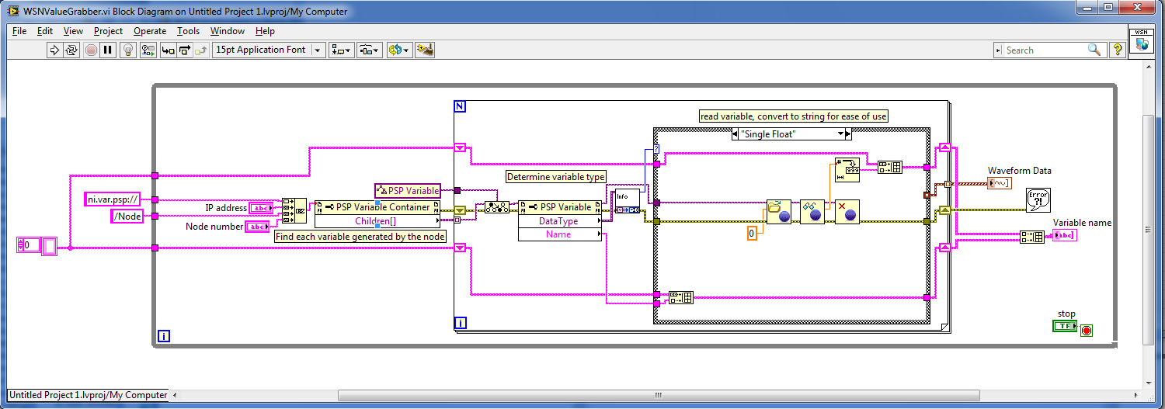The height and width of the screenshot is (409, 1165).
Task: Open the Single Float case selector dropdown
Action: [x=840, y=134]
